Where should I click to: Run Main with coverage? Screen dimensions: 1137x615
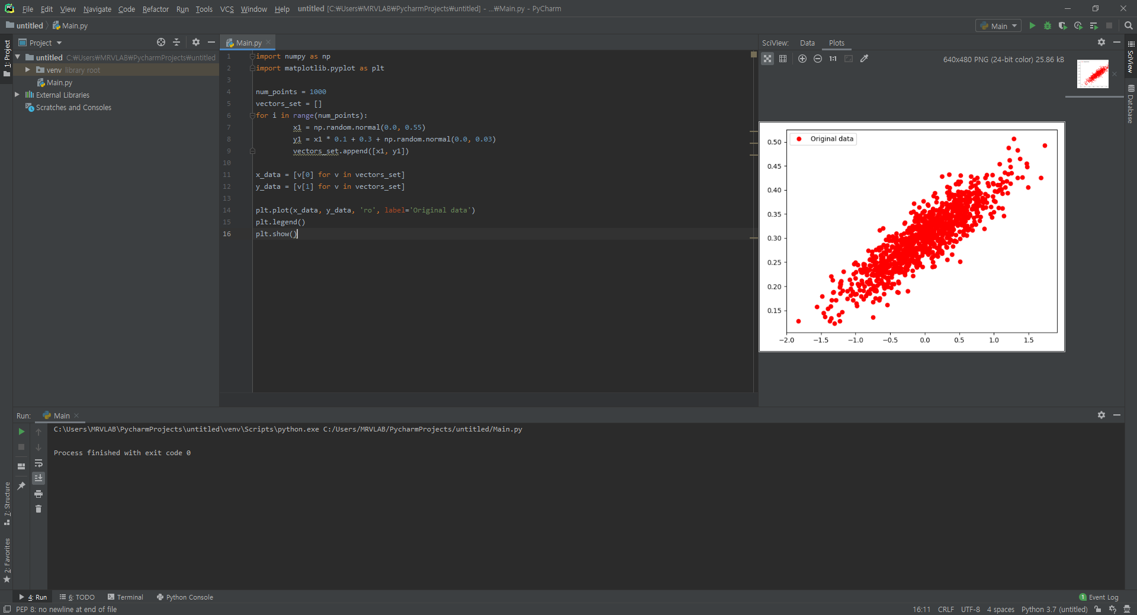1063,26
